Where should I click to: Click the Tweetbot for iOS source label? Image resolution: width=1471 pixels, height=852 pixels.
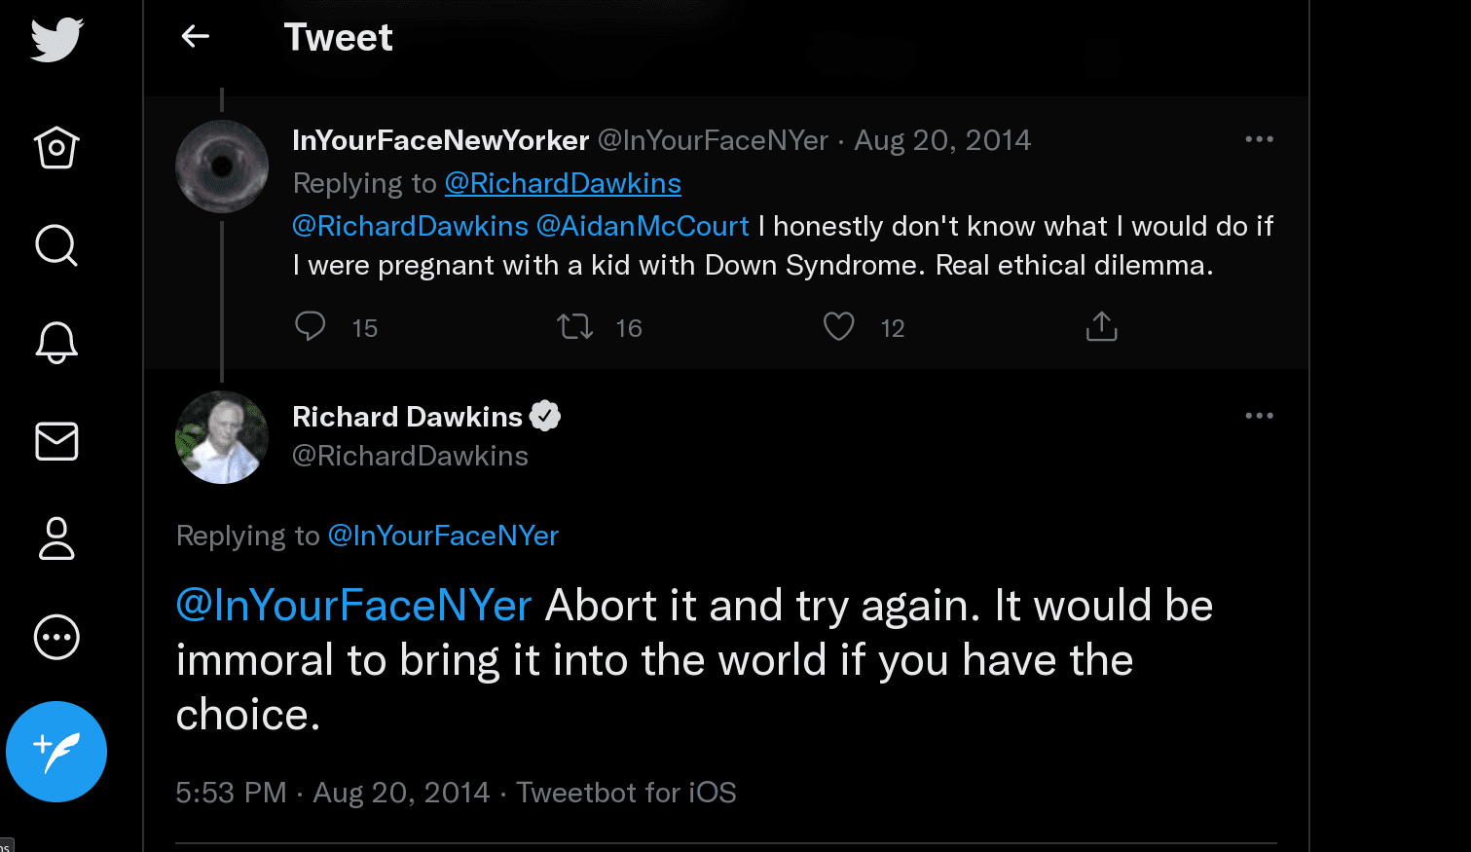626,793
